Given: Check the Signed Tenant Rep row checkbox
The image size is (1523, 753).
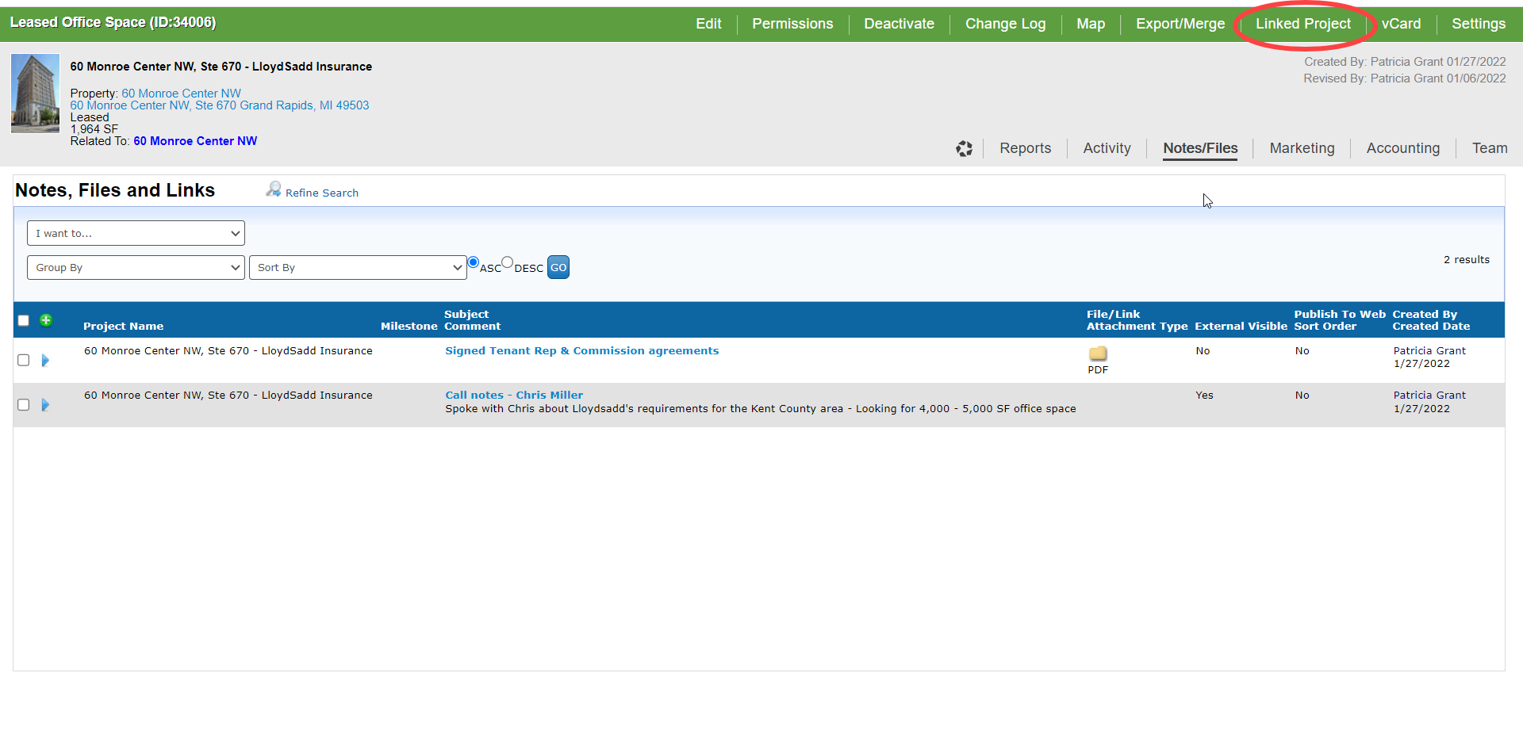Looking at the screenshot, I should (24, 361).
